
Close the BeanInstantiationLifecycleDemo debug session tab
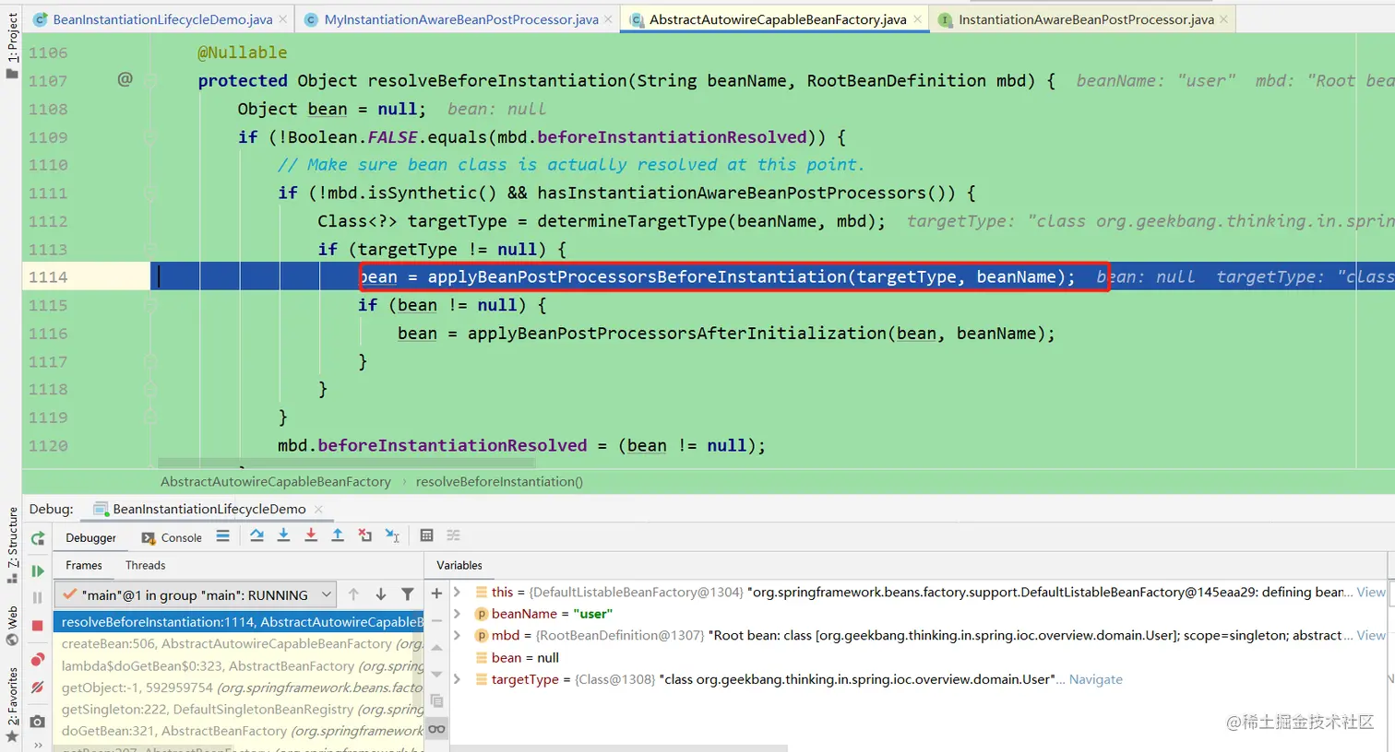point(319,509)
